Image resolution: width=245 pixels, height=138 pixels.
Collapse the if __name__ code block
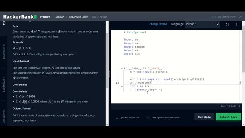(122, 68)
